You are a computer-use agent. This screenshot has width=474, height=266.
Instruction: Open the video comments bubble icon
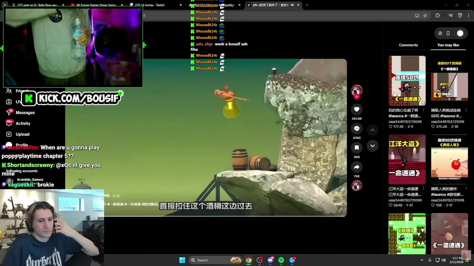click(357, 129)
